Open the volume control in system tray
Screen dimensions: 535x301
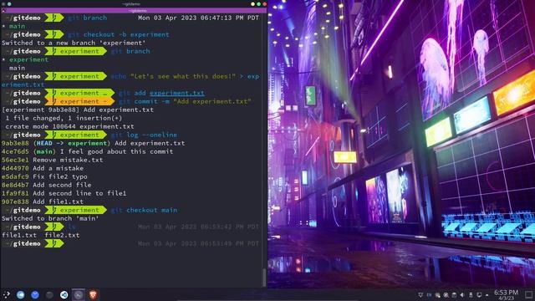coord(462,295)
